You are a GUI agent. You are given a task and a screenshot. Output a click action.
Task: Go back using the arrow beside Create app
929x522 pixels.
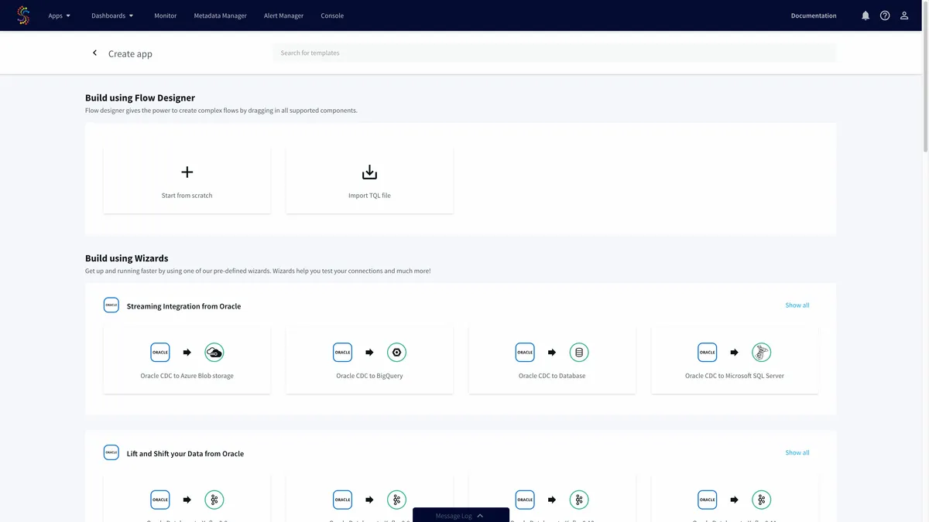[95, 53]
